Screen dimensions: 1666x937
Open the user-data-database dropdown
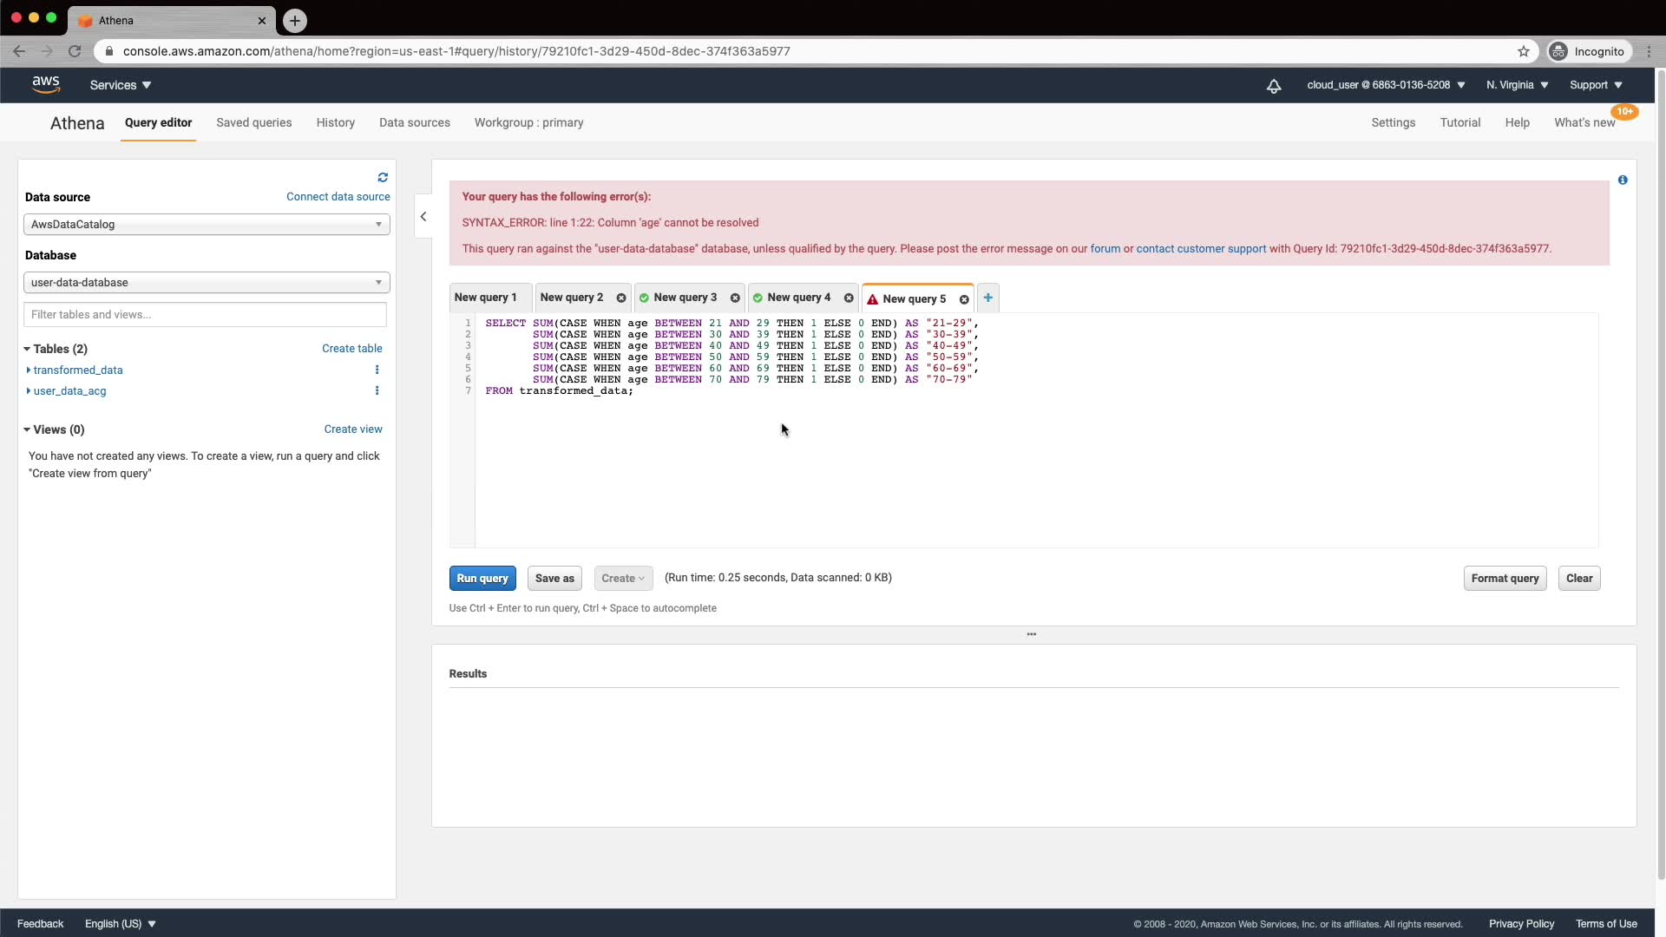(x=207, y=283)
